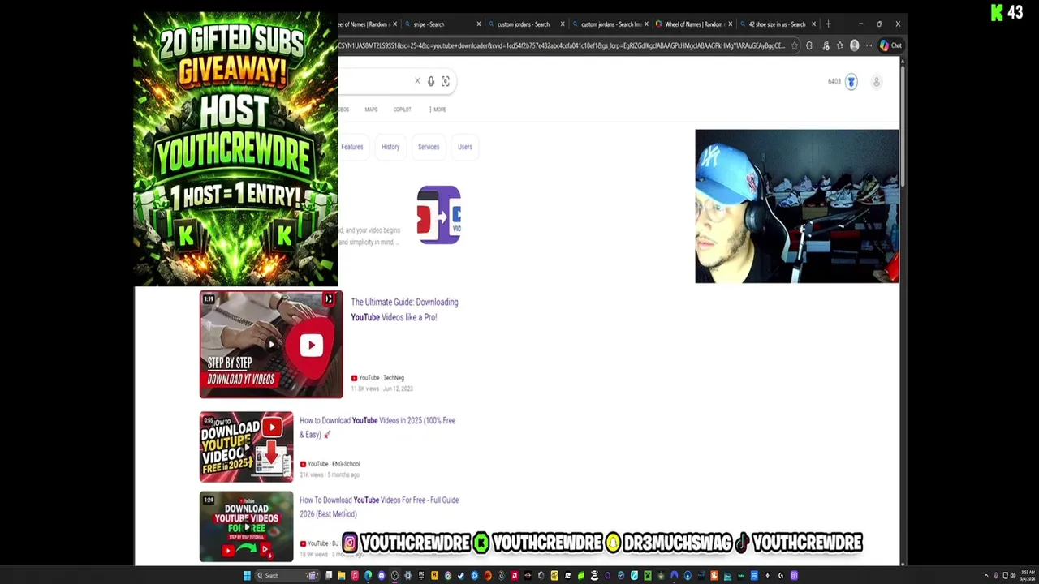Screen dimensions: 1039x584
Task: Open Minecraft from the taskbar
Action: click(x=646, y=576)
